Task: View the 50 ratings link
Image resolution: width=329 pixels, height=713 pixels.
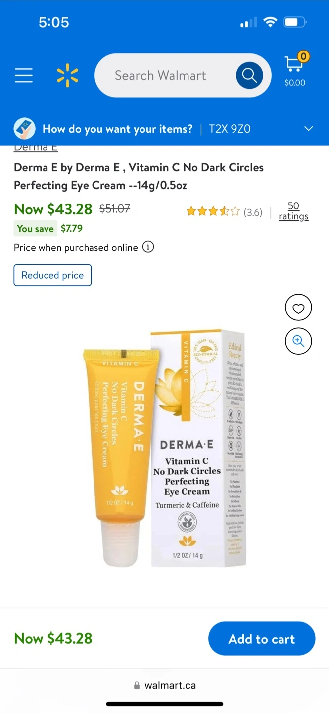Action: (x=293, y=211)
